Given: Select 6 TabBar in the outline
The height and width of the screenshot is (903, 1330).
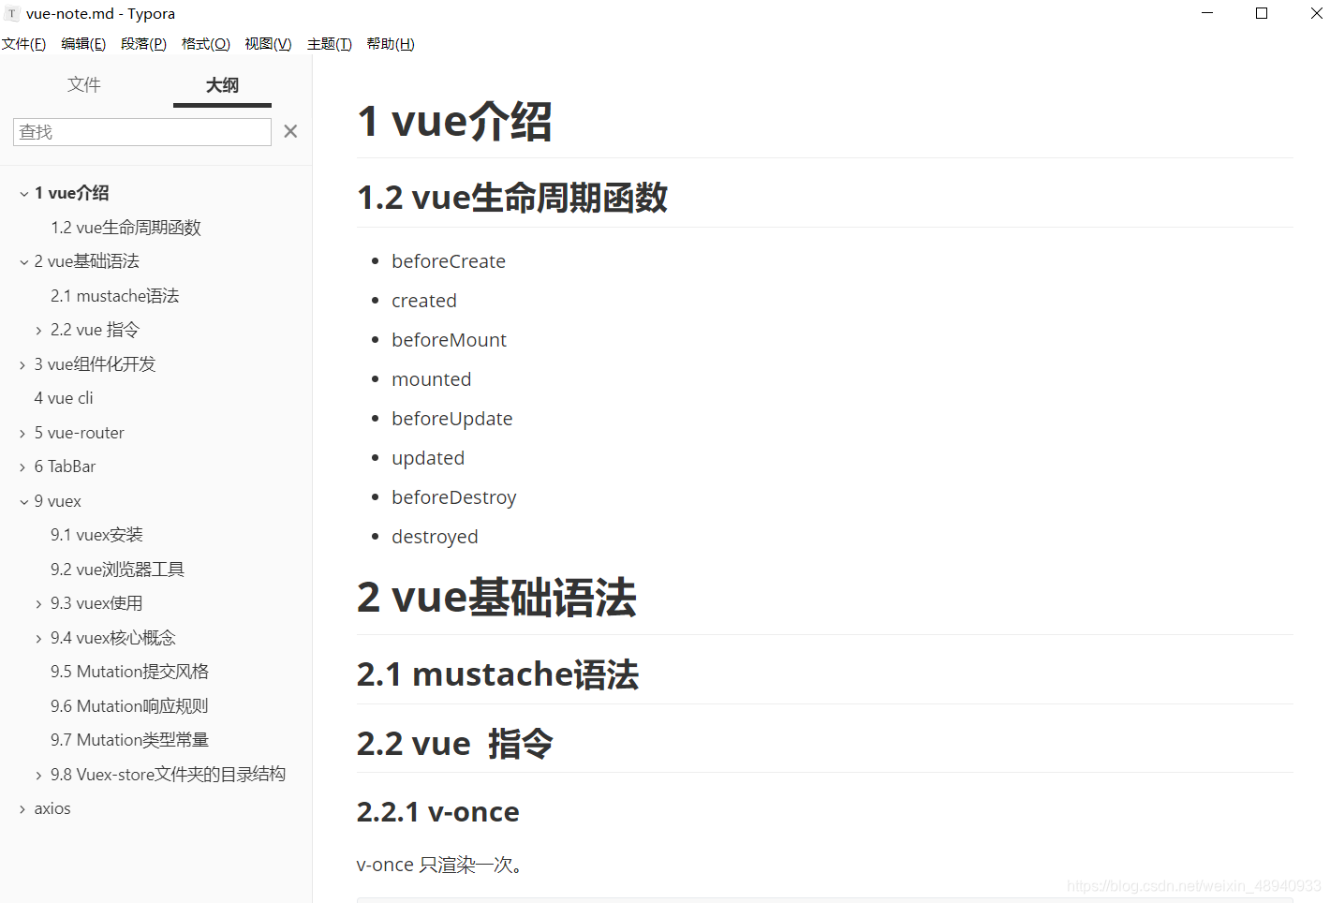Looking at the screenshot, I should [x=66, y=466].
